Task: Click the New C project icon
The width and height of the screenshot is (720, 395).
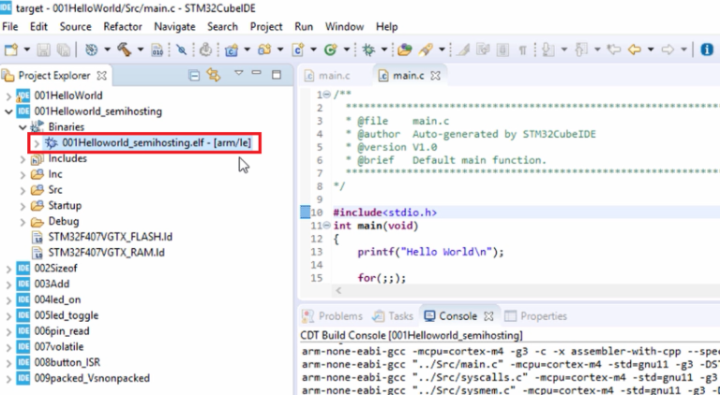Action: [231, 50]
